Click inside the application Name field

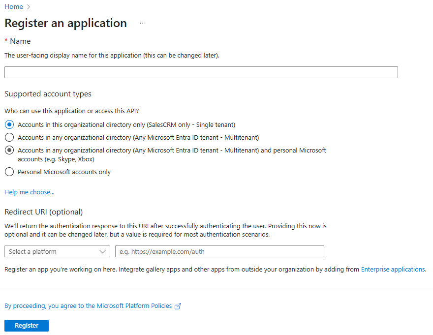(201, 72)
